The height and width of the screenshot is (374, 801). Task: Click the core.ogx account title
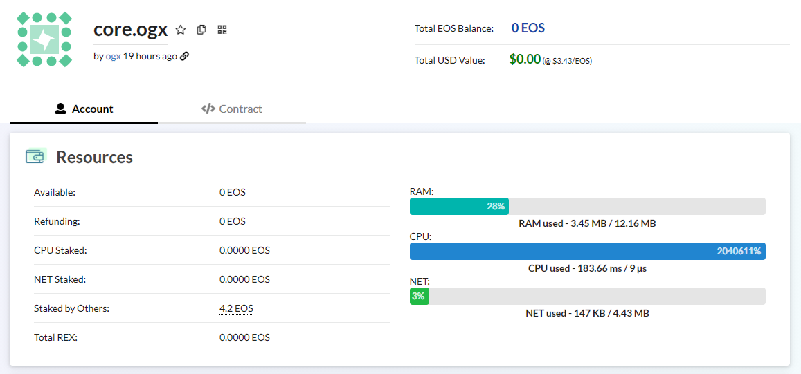click(x=131, y=30)
